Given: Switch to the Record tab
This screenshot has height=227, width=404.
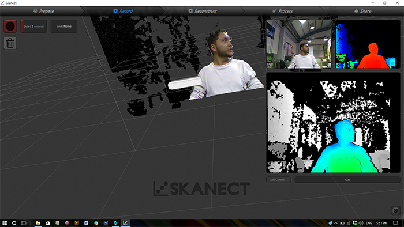Looking at the screenshot, I should point(123,11).
